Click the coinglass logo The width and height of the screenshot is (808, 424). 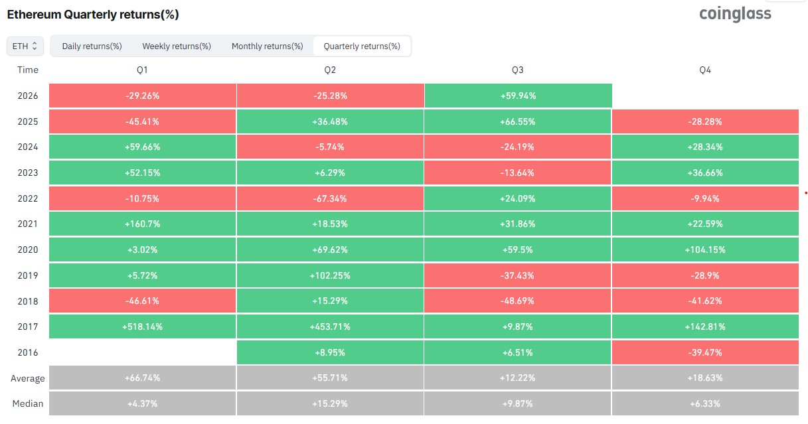pyautogui.click(x=735, y=13)
